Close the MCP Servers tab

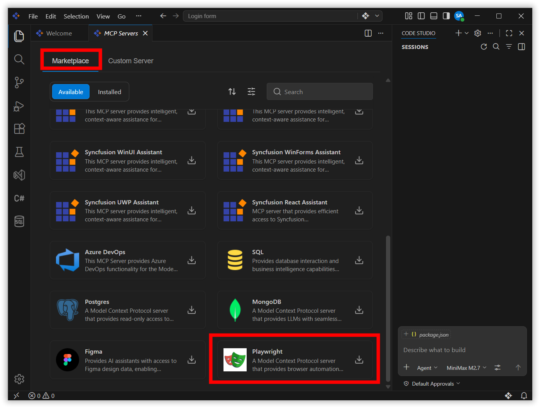(145, 33)
